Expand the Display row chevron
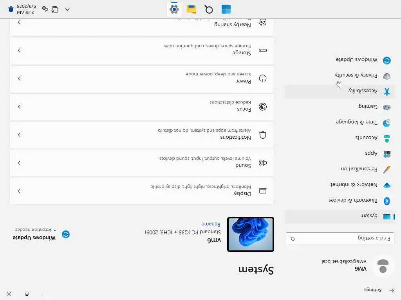401x300 pixels. click(x=19, y=191)
